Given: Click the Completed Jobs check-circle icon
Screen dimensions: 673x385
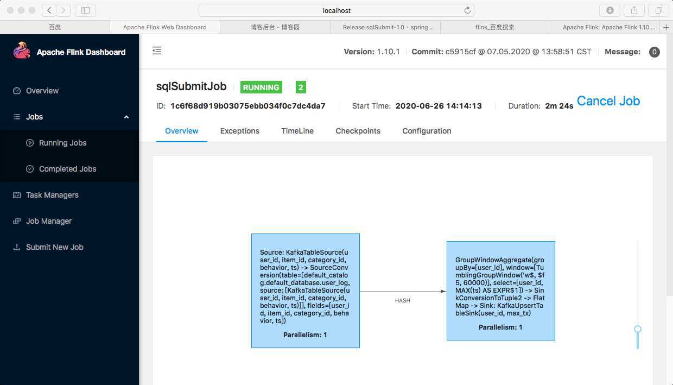Looking at the screenshot, I should click(x=30, y=169).
